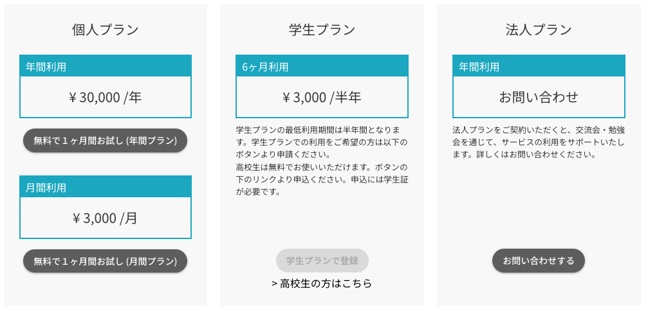Click the 個人プラン heading
648x311 pixels.
pos(105,30)
